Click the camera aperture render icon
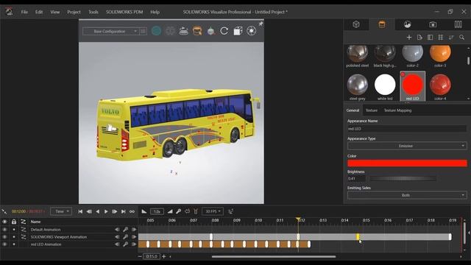This screenshot has width=471, height=265. (252, 31)
